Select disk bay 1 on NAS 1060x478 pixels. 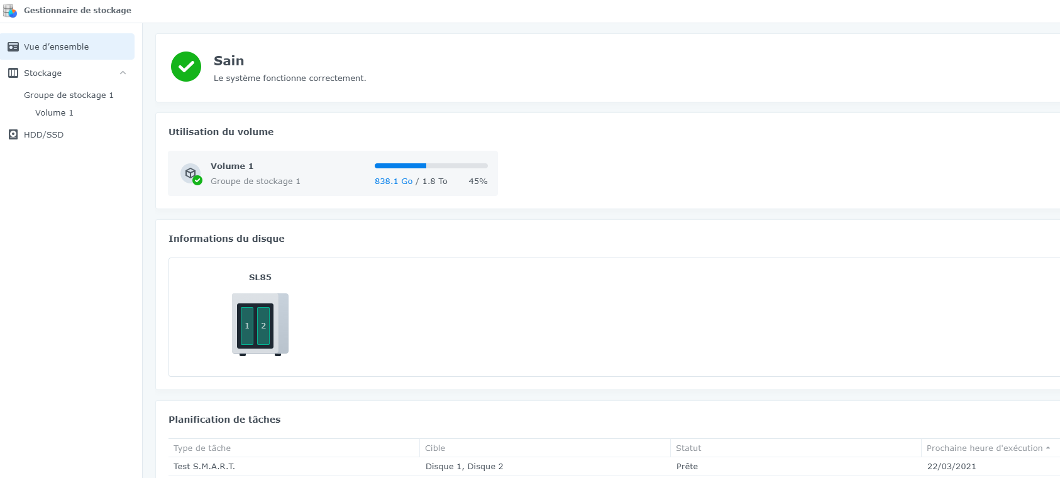click(247, 325)
